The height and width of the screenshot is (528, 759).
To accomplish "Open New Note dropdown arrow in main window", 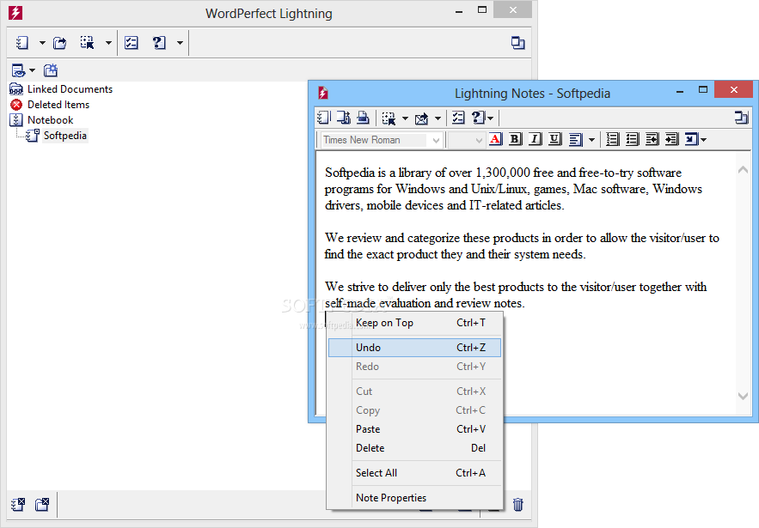I will [x=42, y=43].
